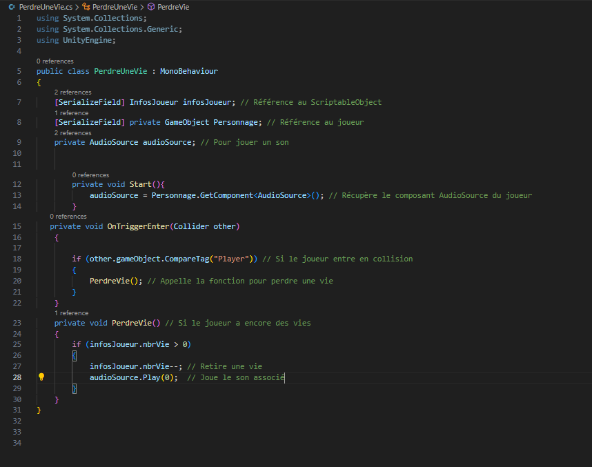This screenshot has height=467, width=592.
Task: Open "0 references" above the Start method
Action: (90, 175)
